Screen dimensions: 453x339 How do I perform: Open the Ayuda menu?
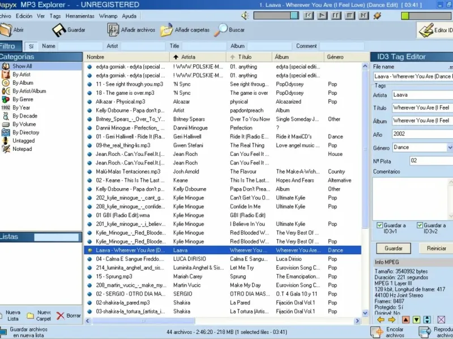pos(129,16)
